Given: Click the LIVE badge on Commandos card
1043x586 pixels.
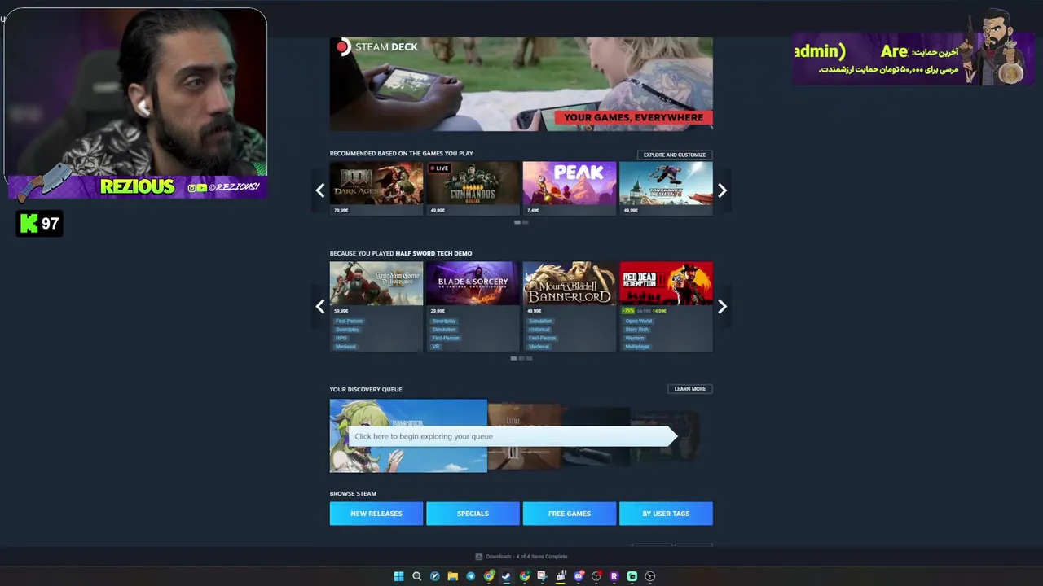Looking at the screenshot, I should 439,168.
